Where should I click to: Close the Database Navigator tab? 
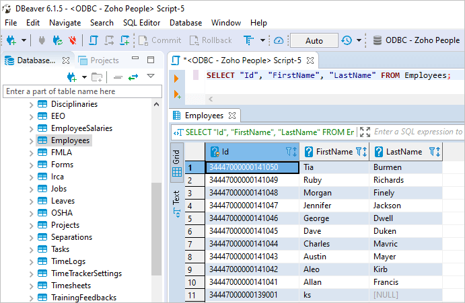click(x=66, y=60)
